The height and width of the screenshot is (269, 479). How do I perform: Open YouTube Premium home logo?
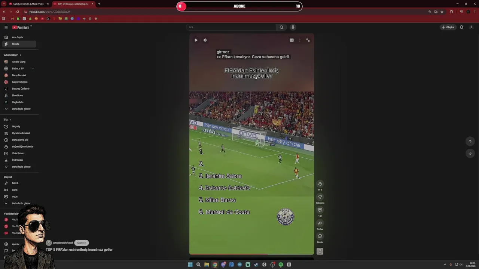21,27
